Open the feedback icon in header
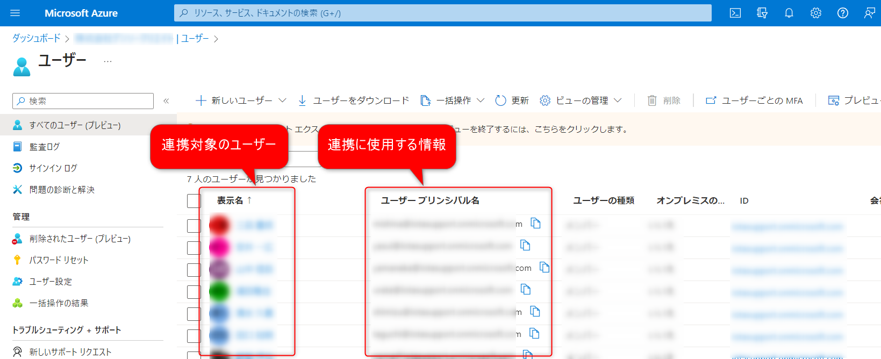Image resolution: width=881 pixels, height=359 pixels. [x=869, y=13]
